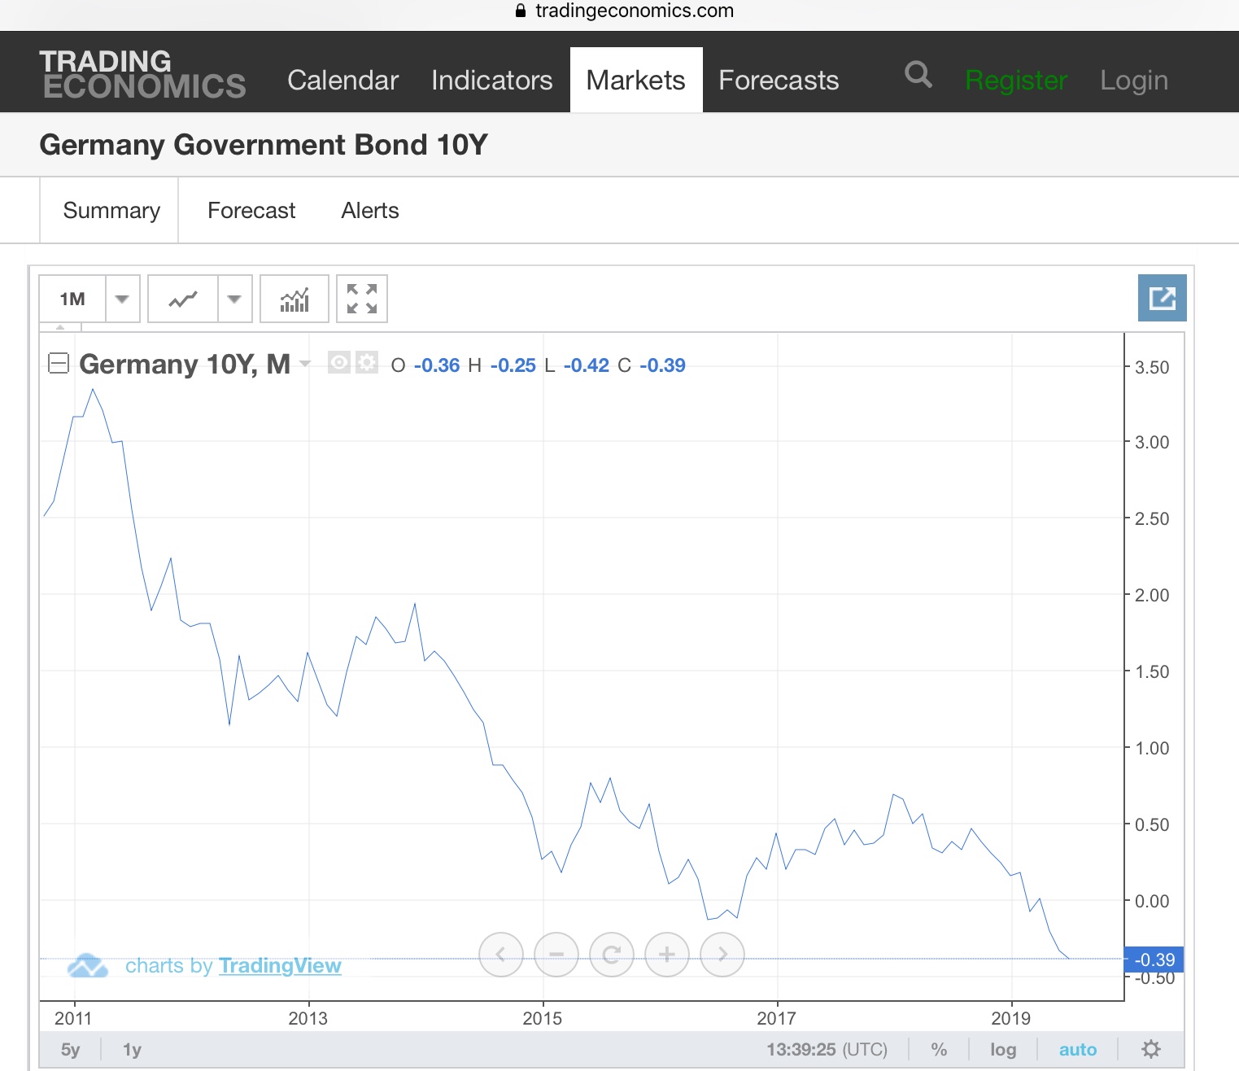The width and height of the screenshot is (1239, 1071).
Task: Toggle Germany 10Y series visibility eye
Action: 339,363
